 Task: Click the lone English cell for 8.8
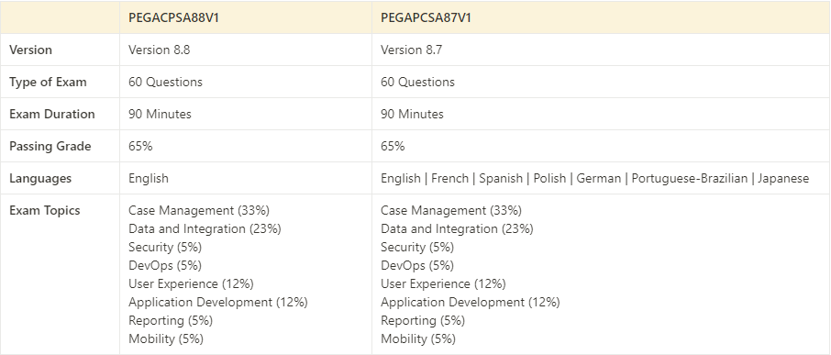coord(149,179)
